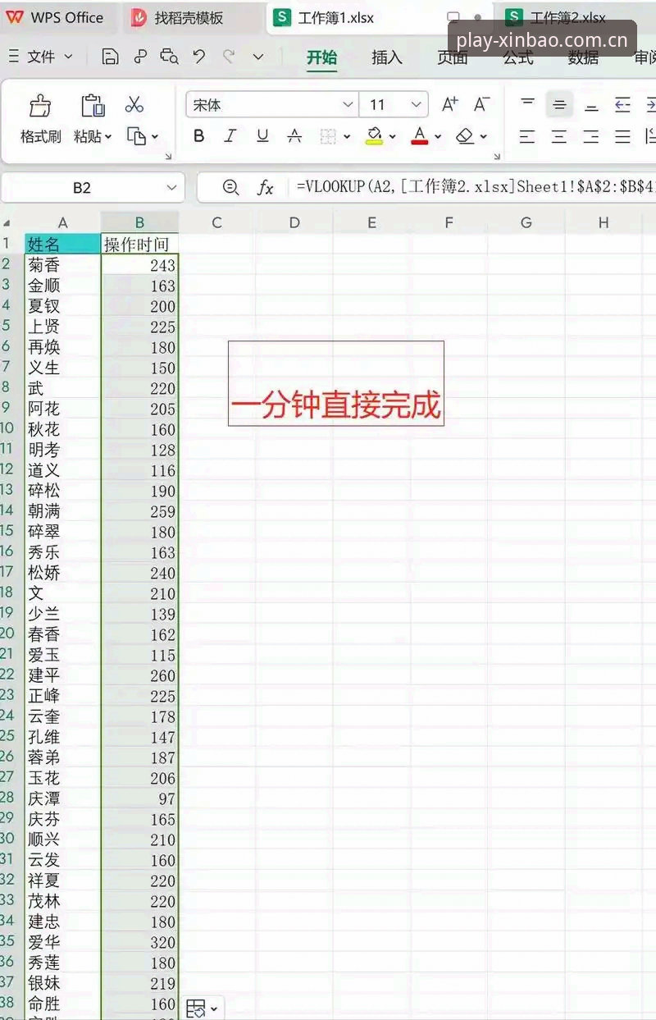
Task: Toggle vertical middle alignment
Action: click(x=559, y=104)
